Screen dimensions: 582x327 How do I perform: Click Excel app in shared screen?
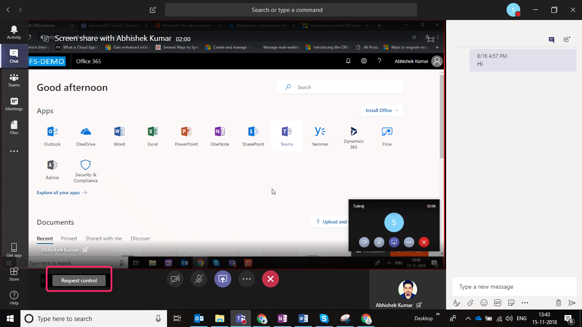pos(153,136)
